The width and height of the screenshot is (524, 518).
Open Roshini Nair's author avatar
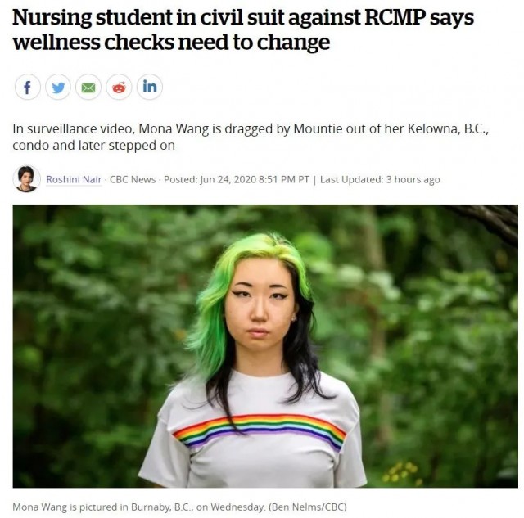tap(27, 179)
